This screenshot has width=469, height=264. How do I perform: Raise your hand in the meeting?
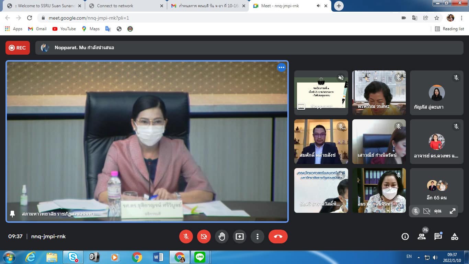(222, 236)
